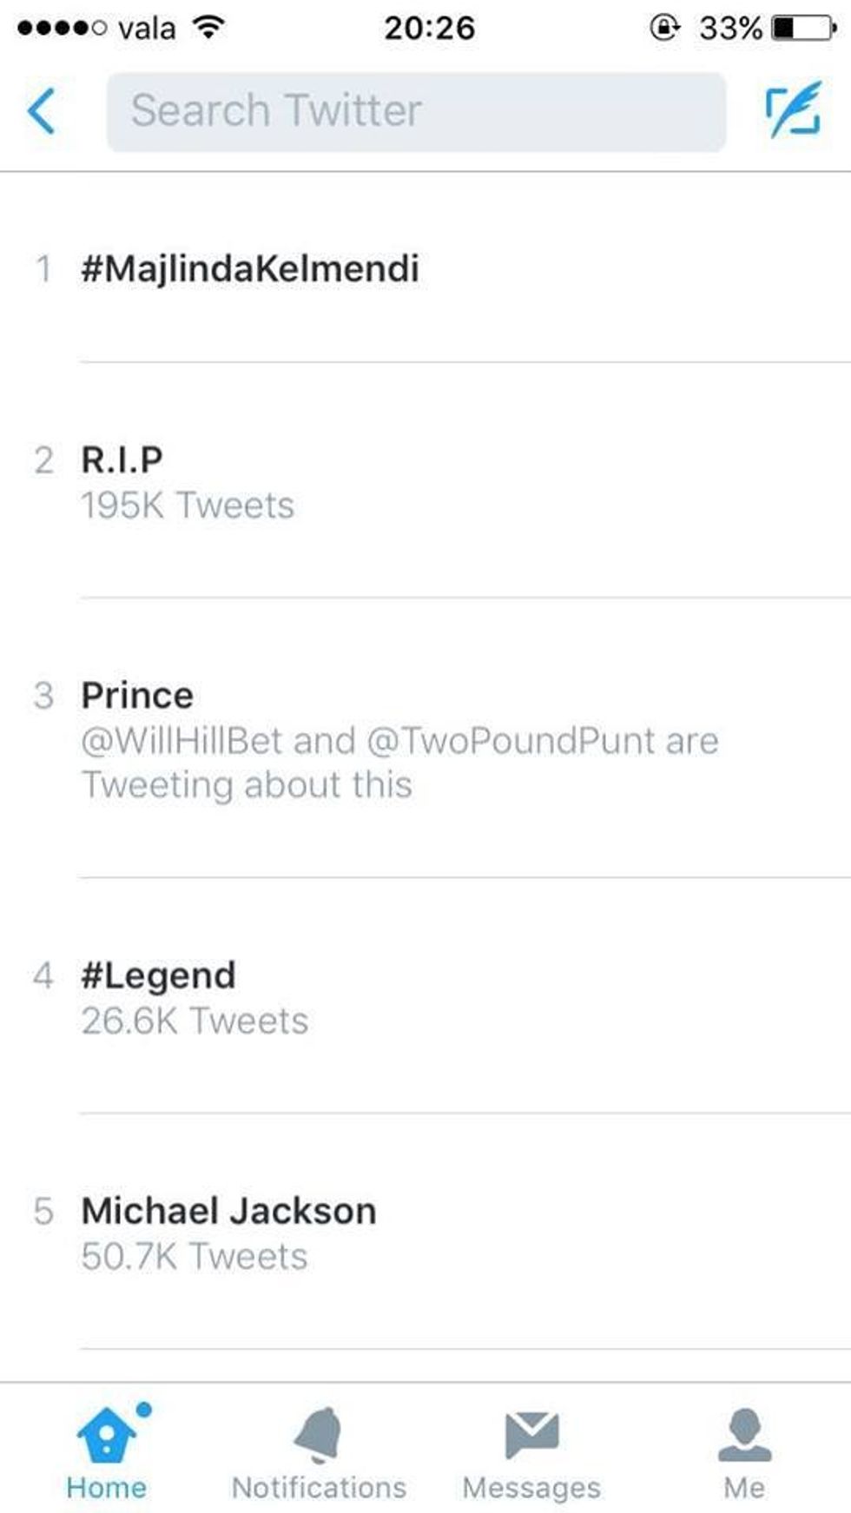View the Michael Jackson trend
Screen dimensions: 851x1513
click(x=229, y=1211)
